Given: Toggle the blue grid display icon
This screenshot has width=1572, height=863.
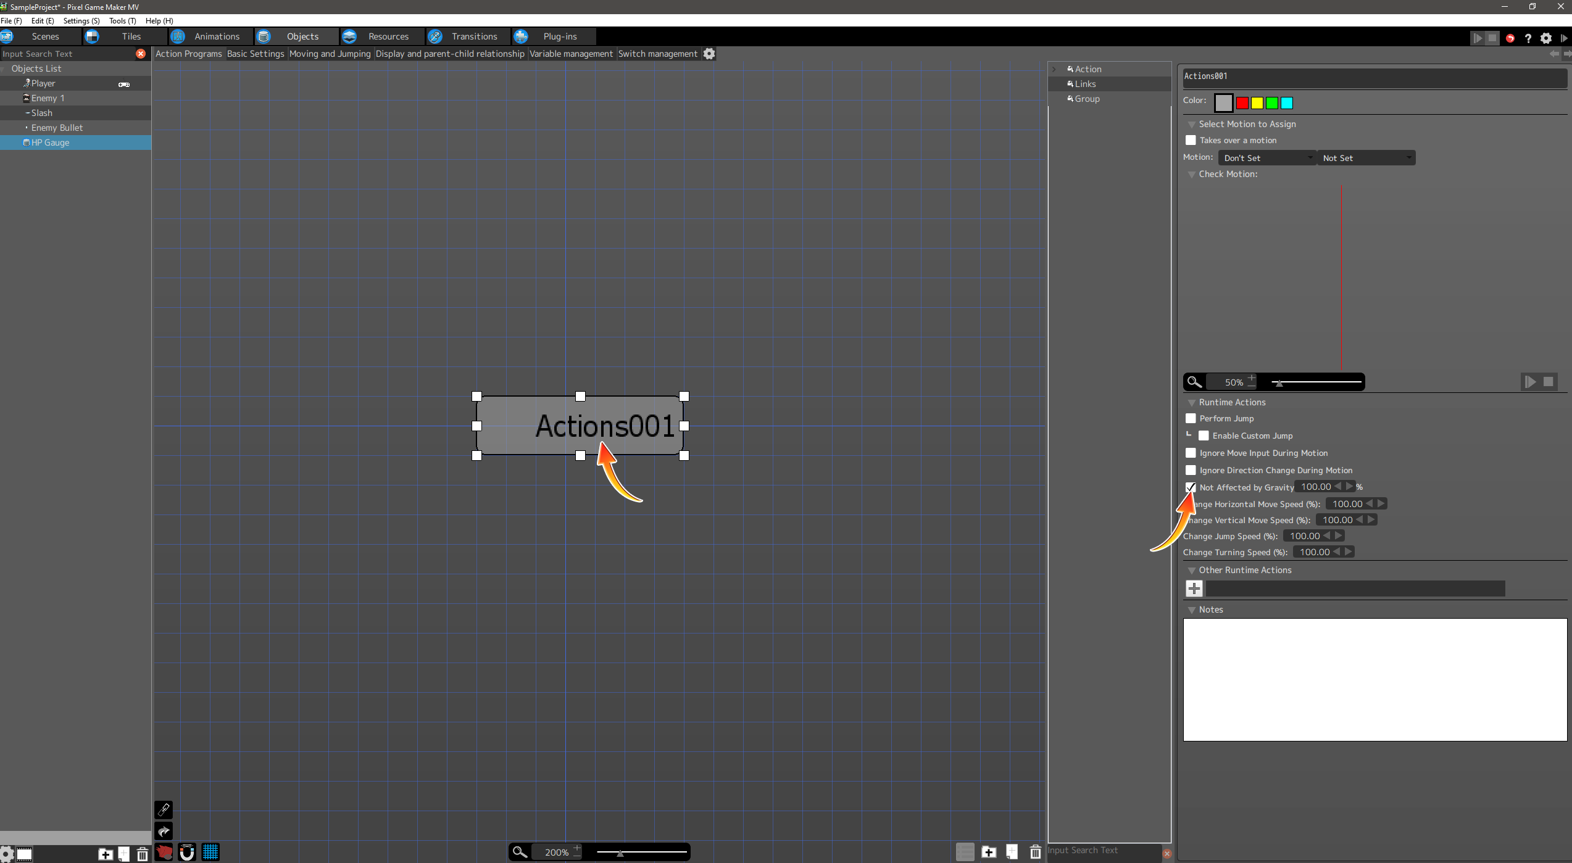Looking at the screenshot, I should [210, 853].
